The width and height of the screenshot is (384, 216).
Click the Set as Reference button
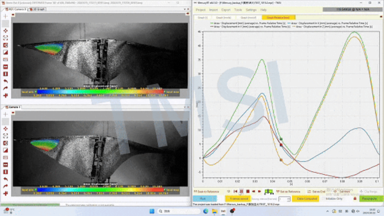tap(288, 192)
